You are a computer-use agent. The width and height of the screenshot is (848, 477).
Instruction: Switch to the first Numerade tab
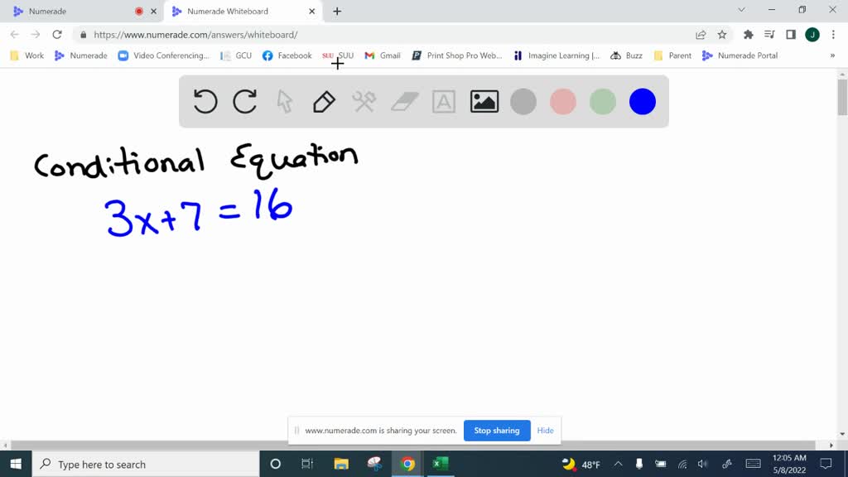coord(75,12)
